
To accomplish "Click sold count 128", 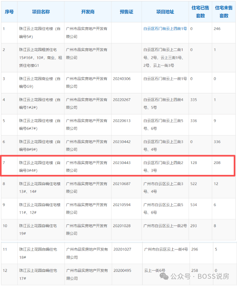I will [194, 163].
